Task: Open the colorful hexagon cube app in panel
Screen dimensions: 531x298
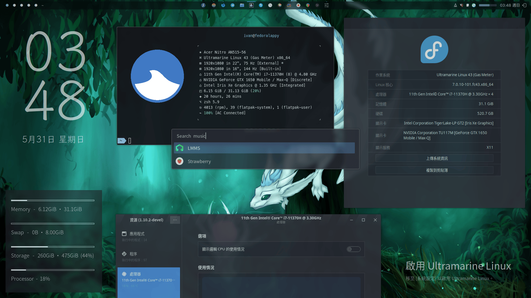Action: point(280,5)
